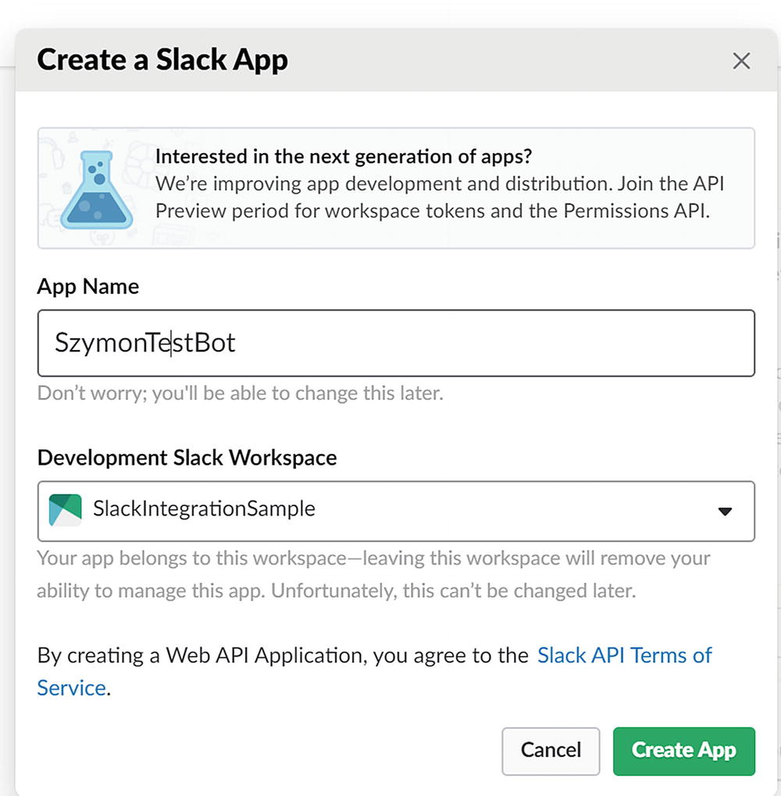Image resolution: width=781 pixels, height=796 pixels.
Task: Click the 'Your app belongs to this workspace' note
Action: tap(373, 574)
